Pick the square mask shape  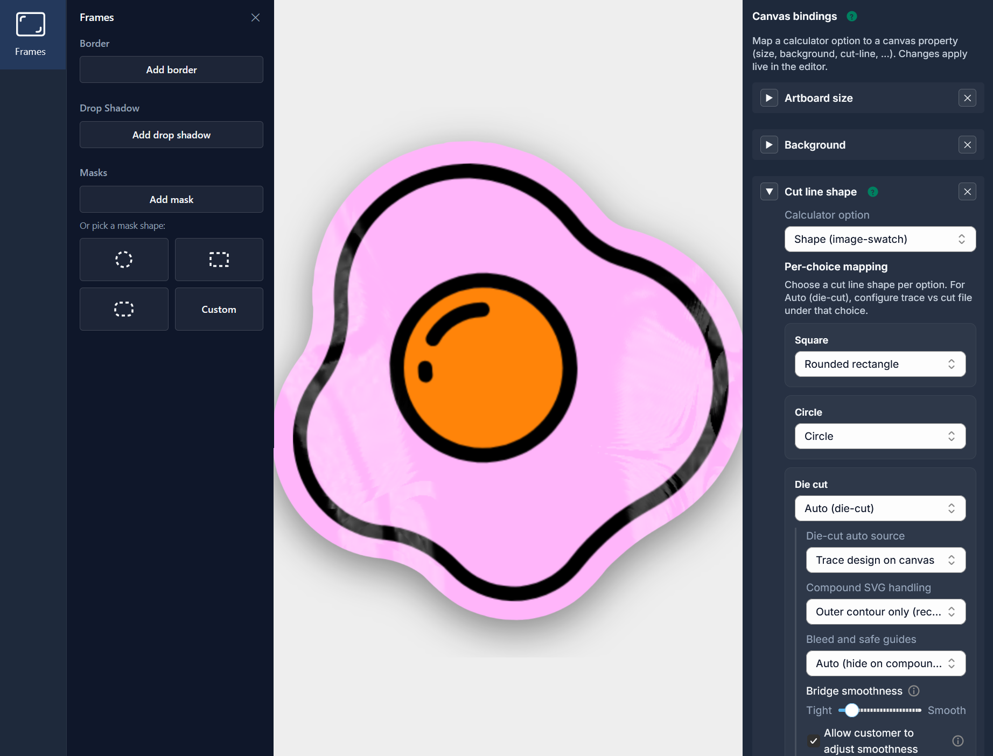click(x=219, y=260)
